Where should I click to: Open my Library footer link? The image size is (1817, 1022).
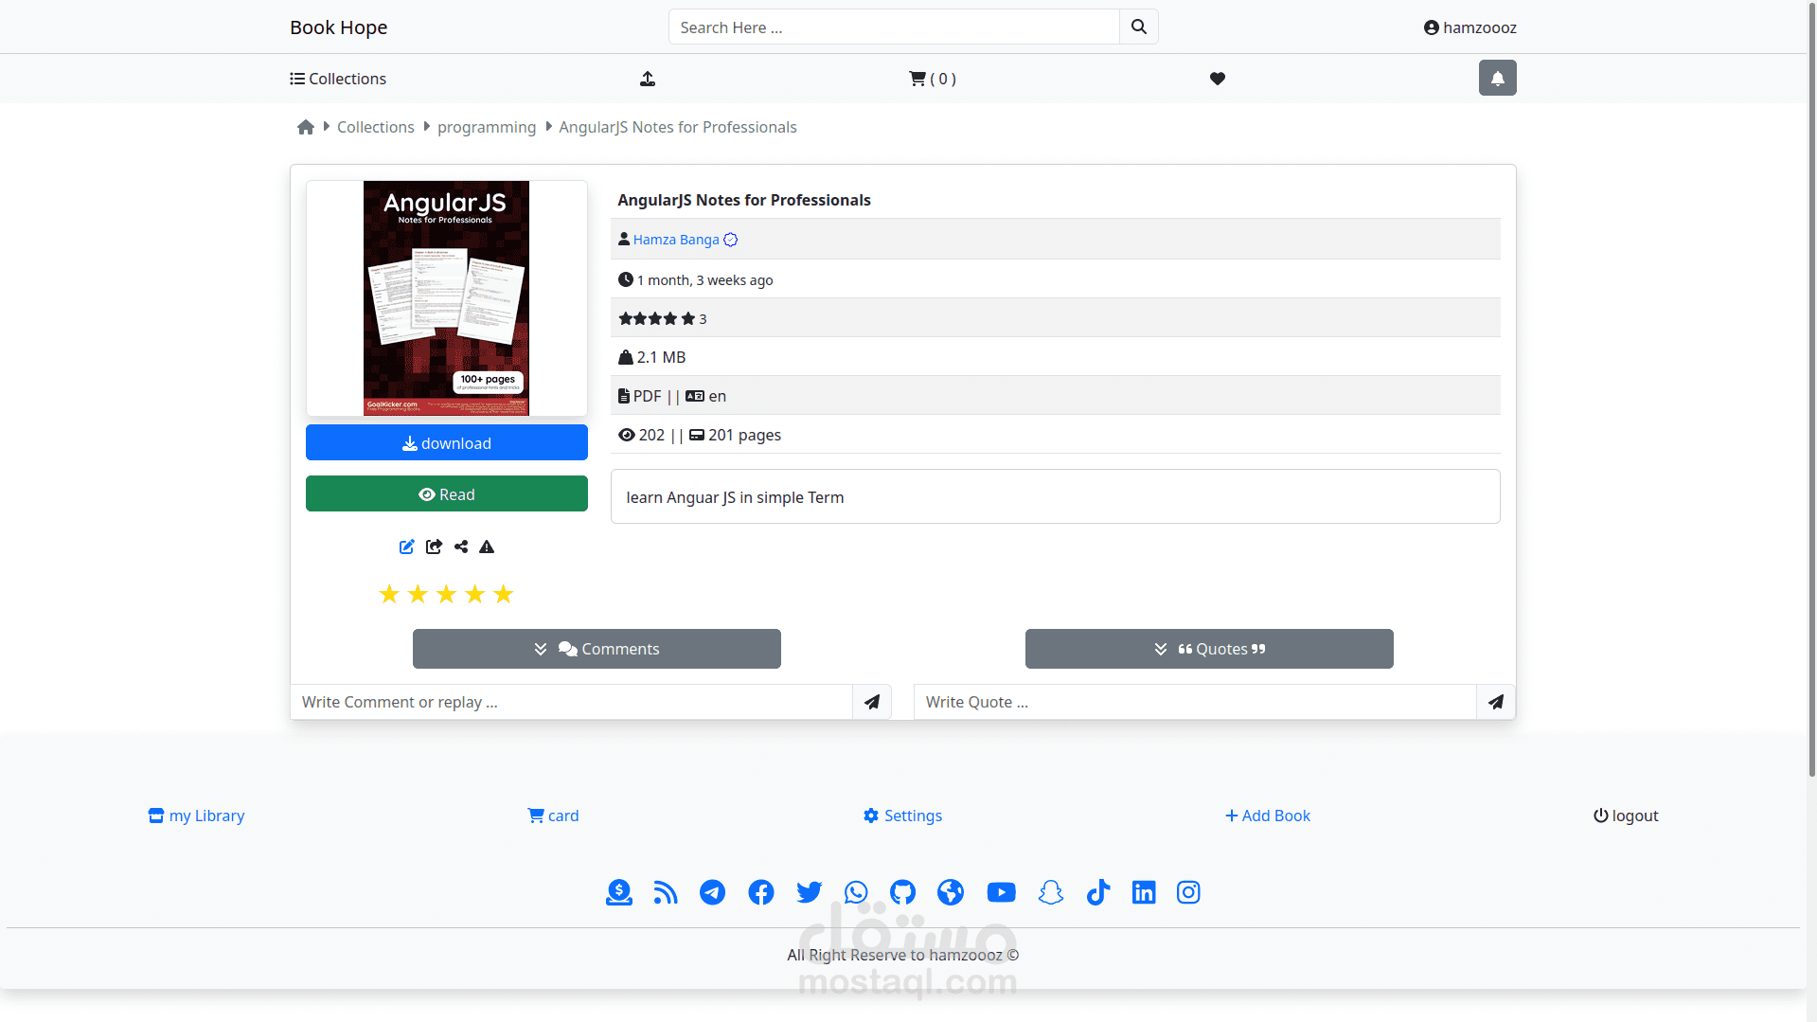(197, 816)
